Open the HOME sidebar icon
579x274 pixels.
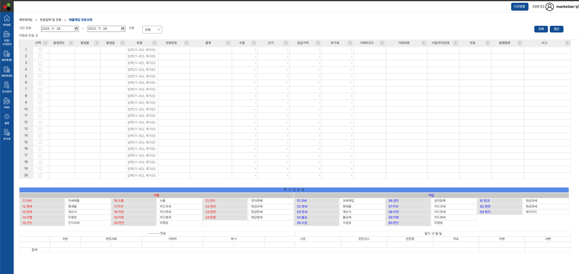pyautogui.click(x=7, y=20)
